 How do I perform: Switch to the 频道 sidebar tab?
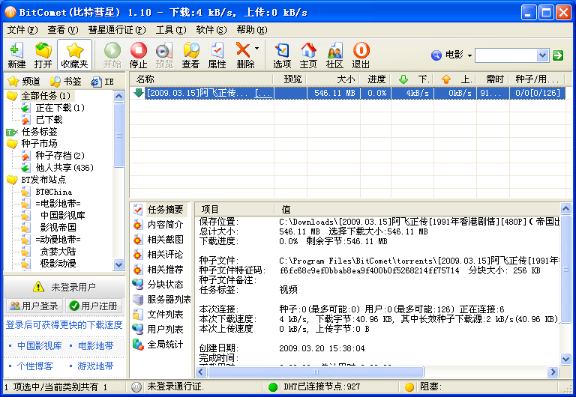(24, 82)
